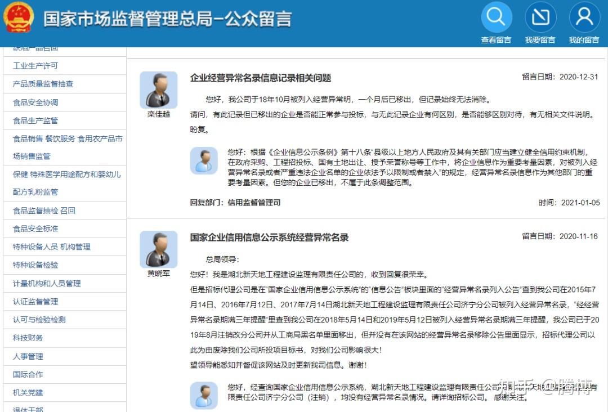The image size is (608, 412).
Task: Click the reply avatar in second message
Action: [x=204, y=395]
